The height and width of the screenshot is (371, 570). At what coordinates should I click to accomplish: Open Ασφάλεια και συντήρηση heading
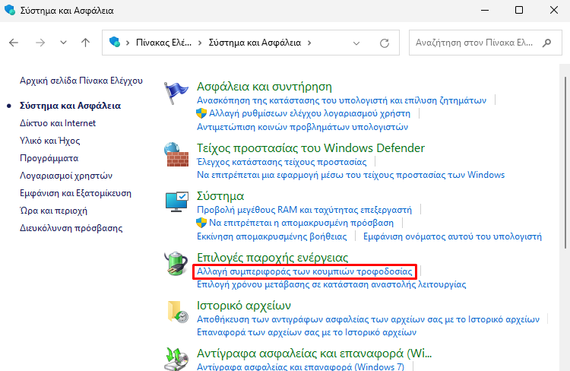[264, 87]
